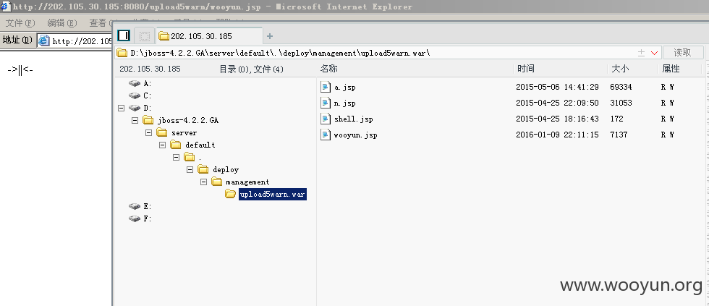Screen dimensions: 709x306
Task: Click file size 172
Action: click(x=616, y=119)
